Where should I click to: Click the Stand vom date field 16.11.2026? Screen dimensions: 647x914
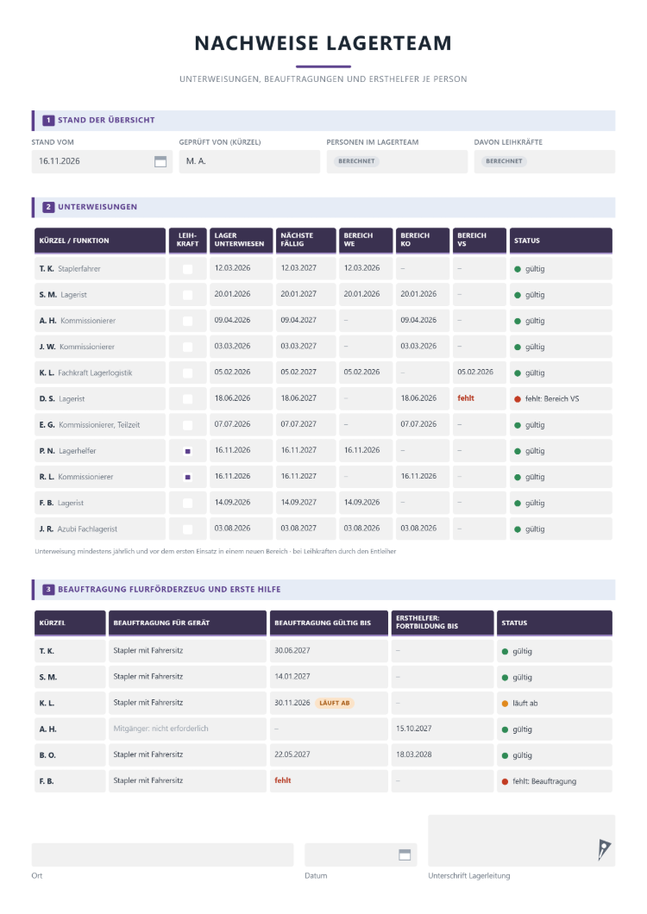tap(102, 161)
